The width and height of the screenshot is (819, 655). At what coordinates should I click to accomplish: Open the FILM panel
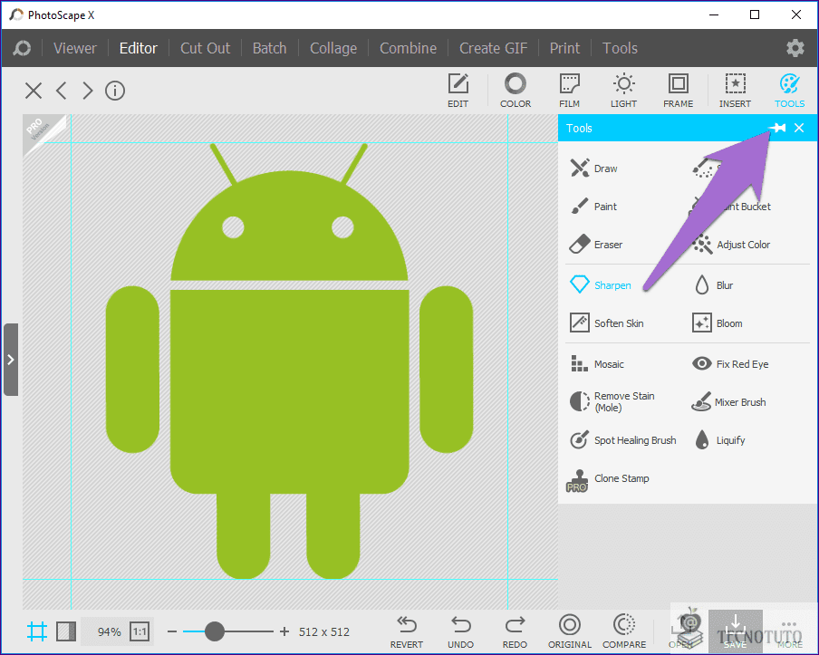tap(569, 91)
